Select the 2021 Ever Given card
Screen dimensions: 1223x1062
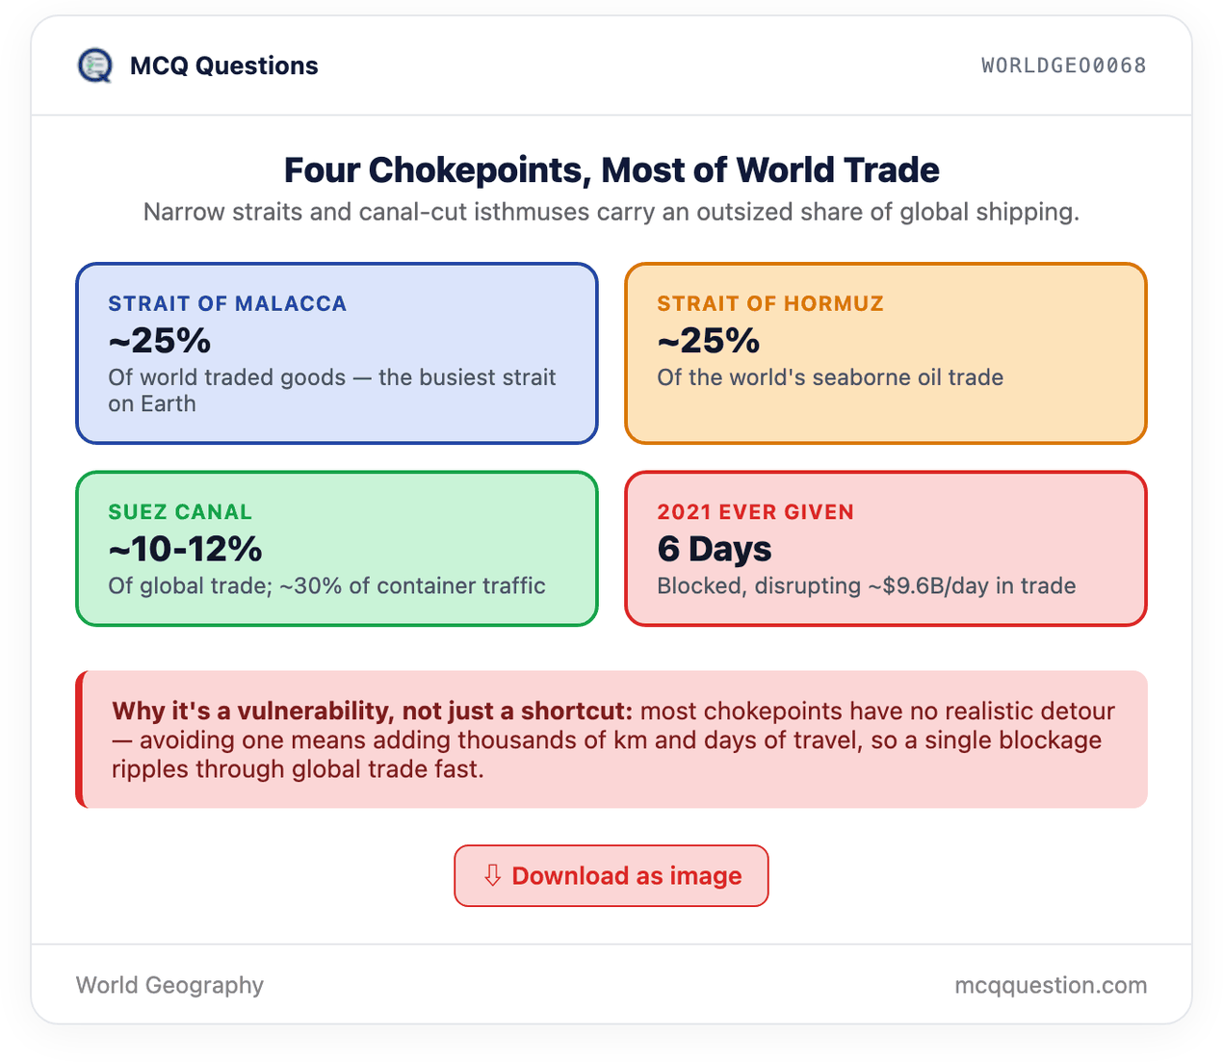(x=886, y=549)
